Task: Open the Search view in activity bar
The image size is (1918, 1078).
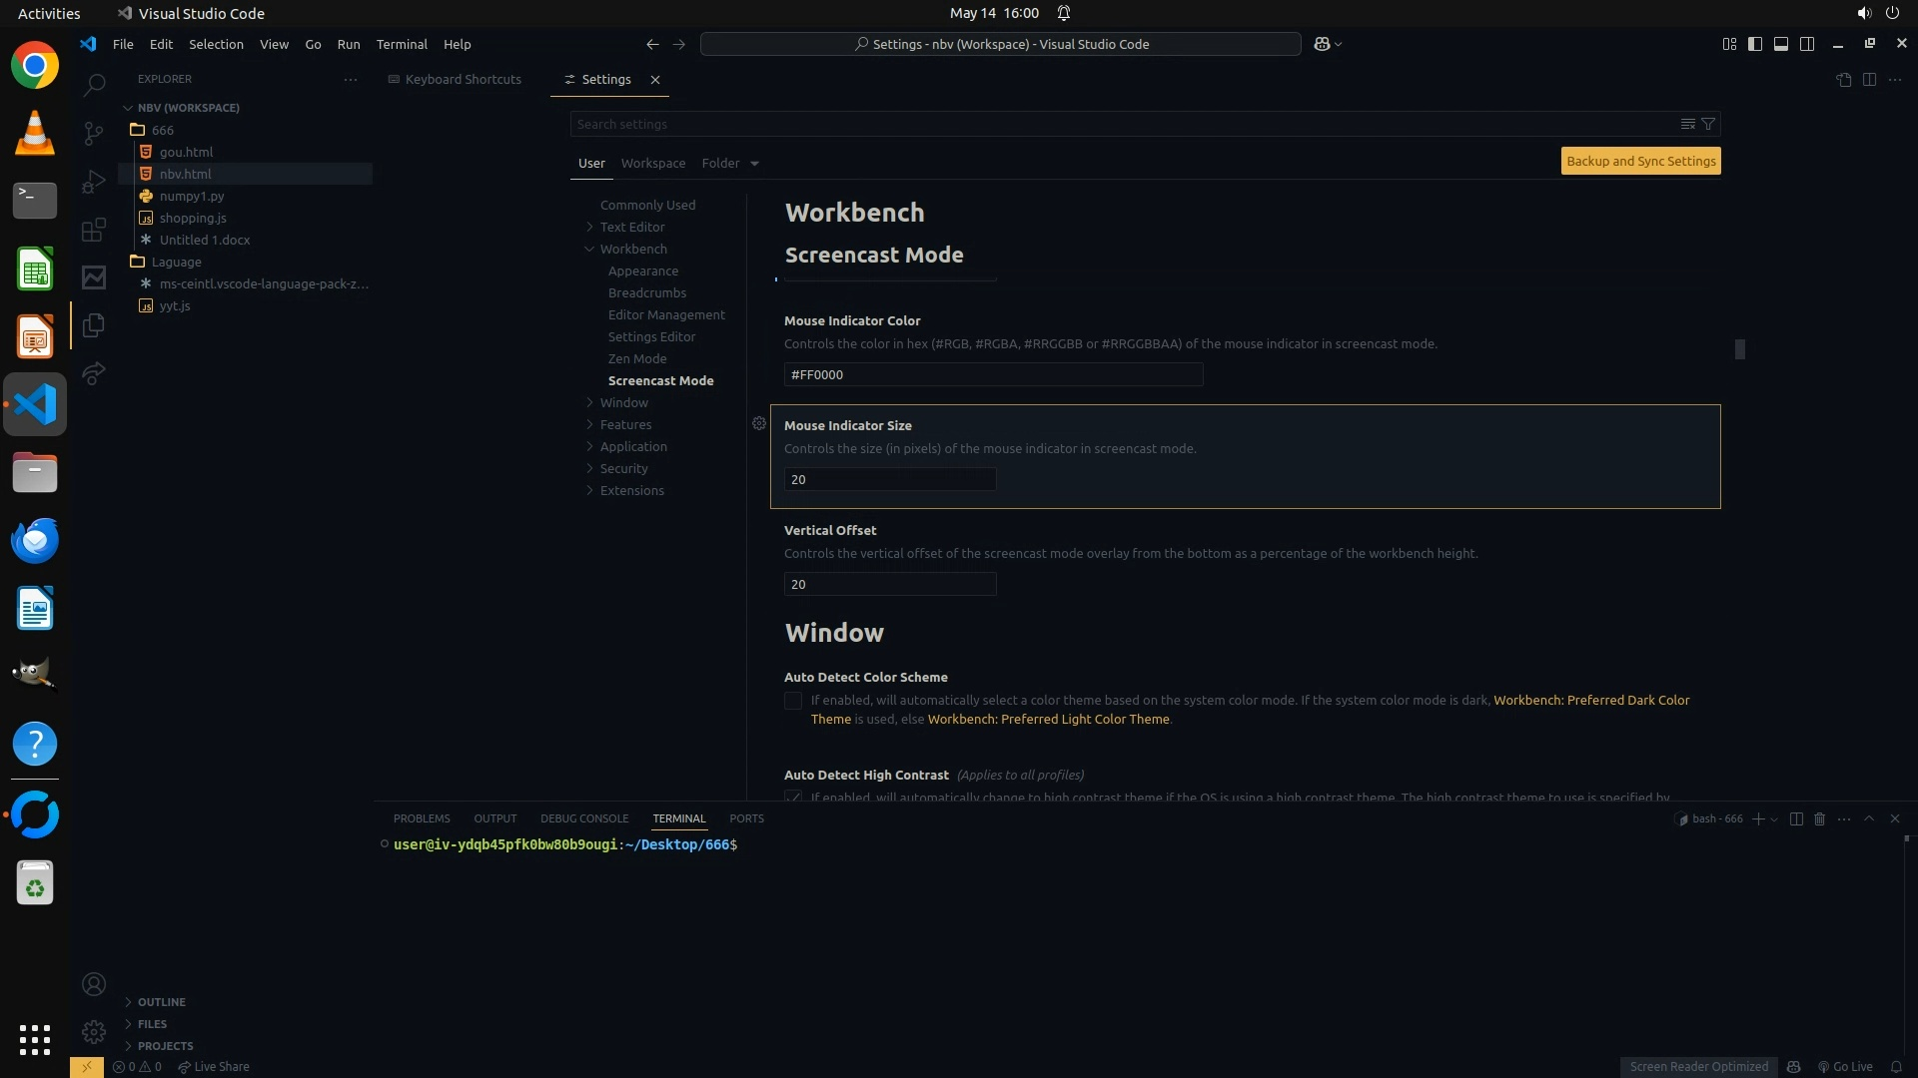Action: [x=94, y=85]
